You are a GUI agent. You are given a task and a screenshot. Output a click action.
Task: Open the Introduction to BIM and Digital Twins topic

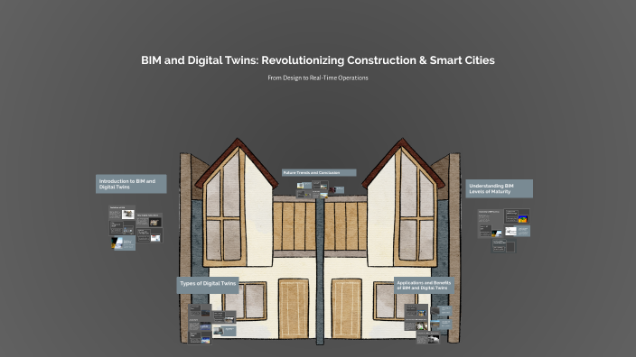pyautogui.click(x=131, y=184)
